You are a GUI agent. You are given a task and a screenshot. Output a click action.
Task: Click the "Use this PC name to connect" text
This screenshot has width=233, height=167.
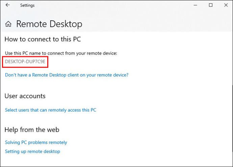[61, 53]
